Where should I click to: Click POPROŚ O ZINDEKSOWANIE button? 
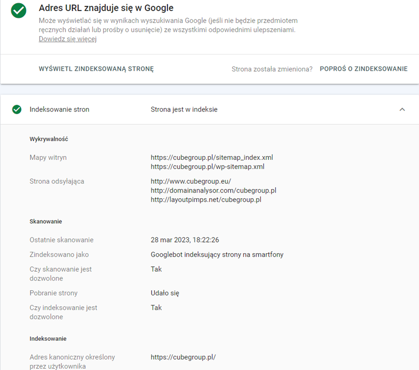(364, 69)
